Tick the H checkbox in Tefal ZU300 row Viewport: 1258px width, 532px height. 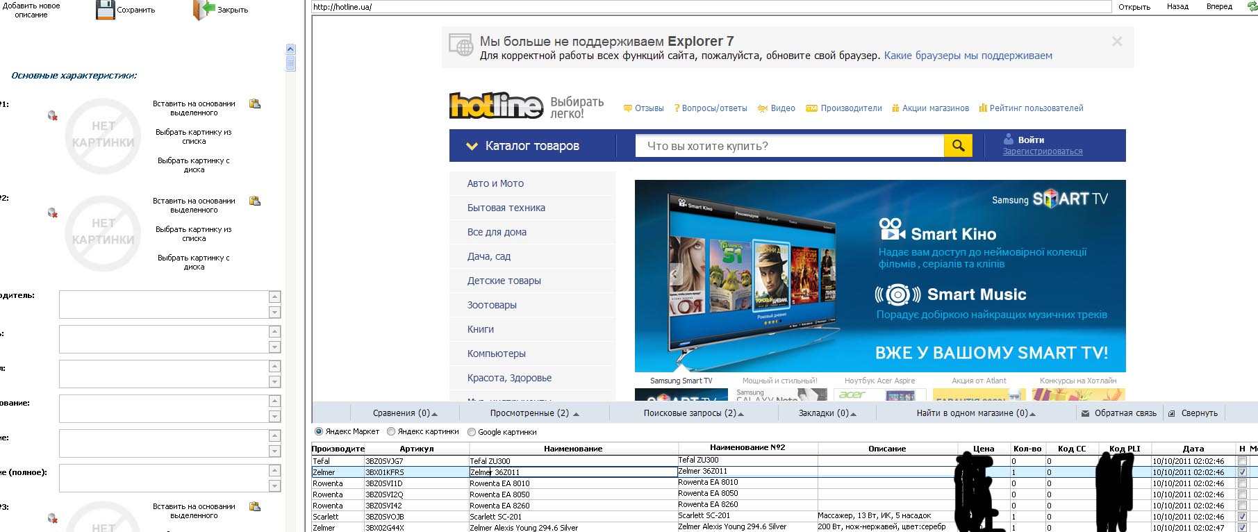pos(1242,461)
